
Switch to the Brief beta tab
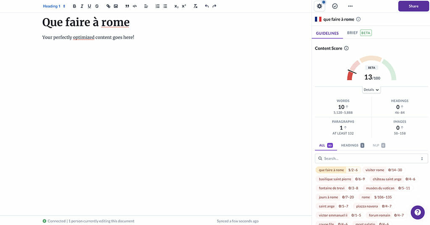(x=359, y=33)
